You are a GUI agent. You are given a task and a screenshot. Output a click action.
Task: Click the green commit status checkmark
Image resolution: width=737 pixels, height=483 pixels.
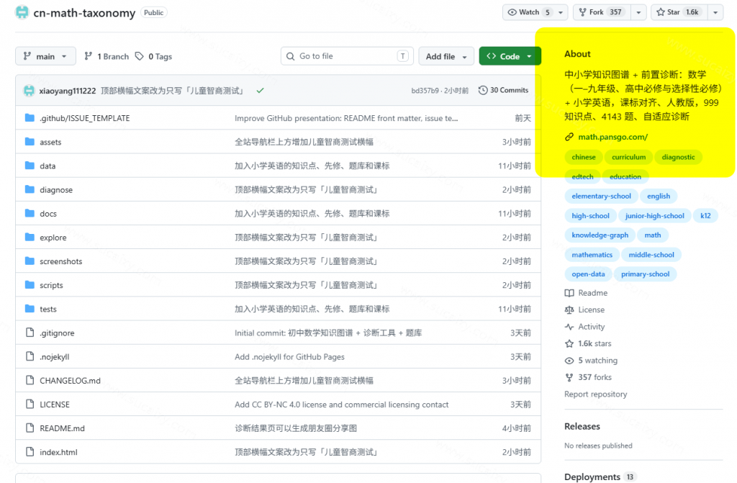point(260,90)
